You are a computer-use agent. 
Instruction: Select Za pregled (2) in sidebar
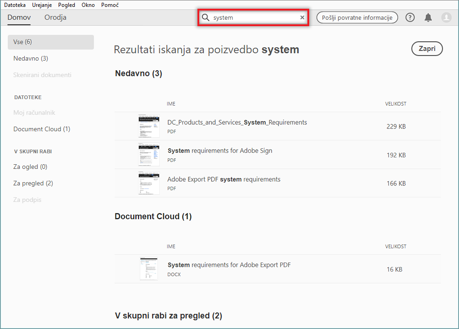[x=33, y=183]
